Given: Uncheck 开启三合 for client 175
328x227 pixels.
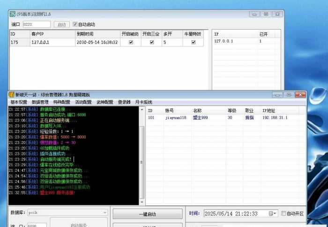Looking at the screenshot, I should coord(151,42).
